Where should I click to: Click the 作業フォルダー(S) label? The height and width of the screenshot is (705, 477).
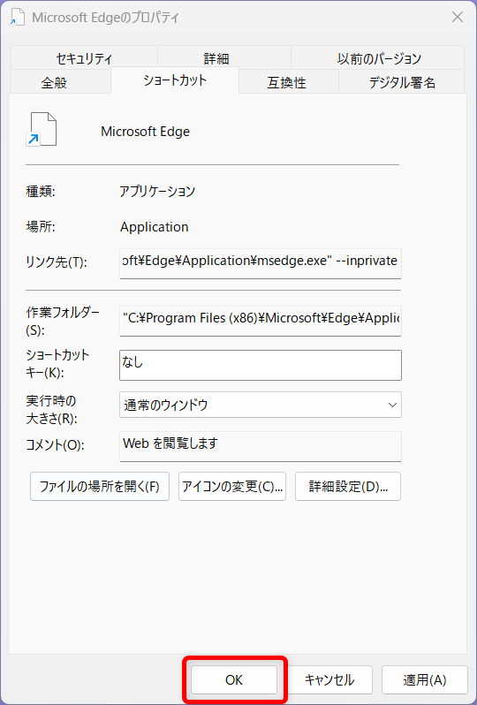[63, 321]
